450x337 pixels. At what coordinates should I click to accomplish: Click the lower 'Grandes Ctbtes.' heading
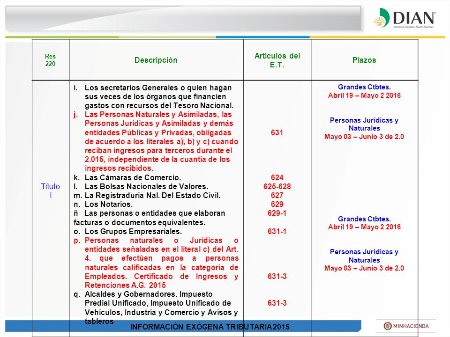(364, 219)
